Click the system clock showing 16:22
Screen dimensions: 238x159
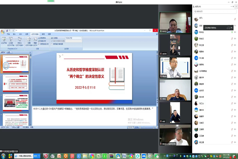click(227, 156)
